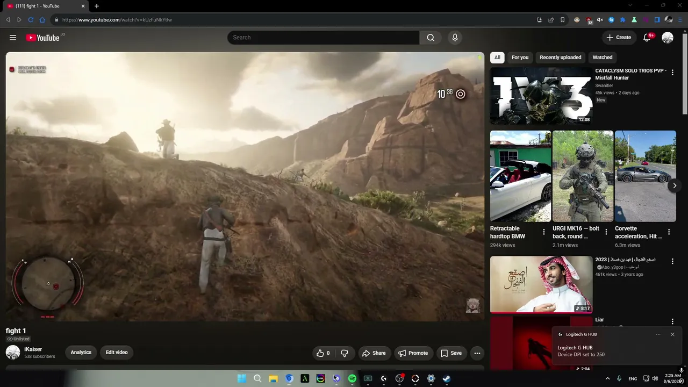Open the extensions puzzle menu
688x387 pixels.
click(622, 20)
